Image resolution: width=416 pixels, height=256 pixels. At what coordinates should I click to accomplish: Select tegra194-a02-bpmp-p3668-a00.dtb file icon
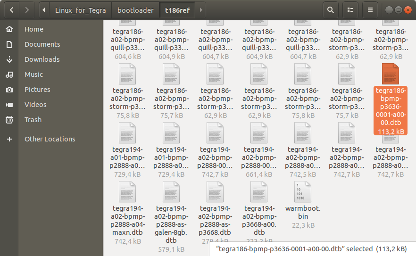click(259, 192)
